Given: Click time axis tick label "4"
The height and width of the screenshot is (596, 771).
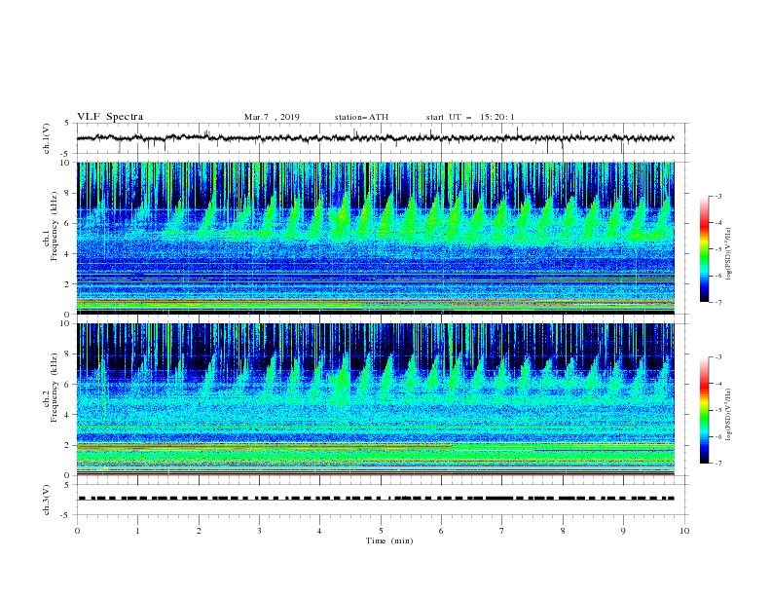Looking at the screenshot, I should (319, 531).
